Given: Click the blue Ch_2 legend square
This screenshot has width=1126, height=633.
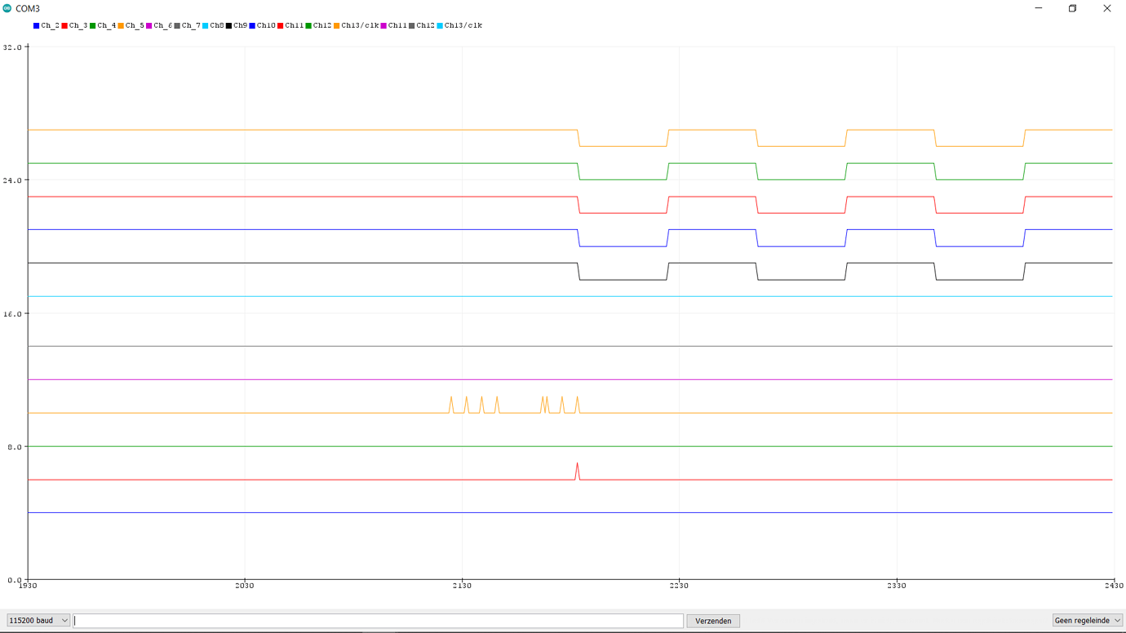Looking at the screenshot, I should [x=34, y=25].
